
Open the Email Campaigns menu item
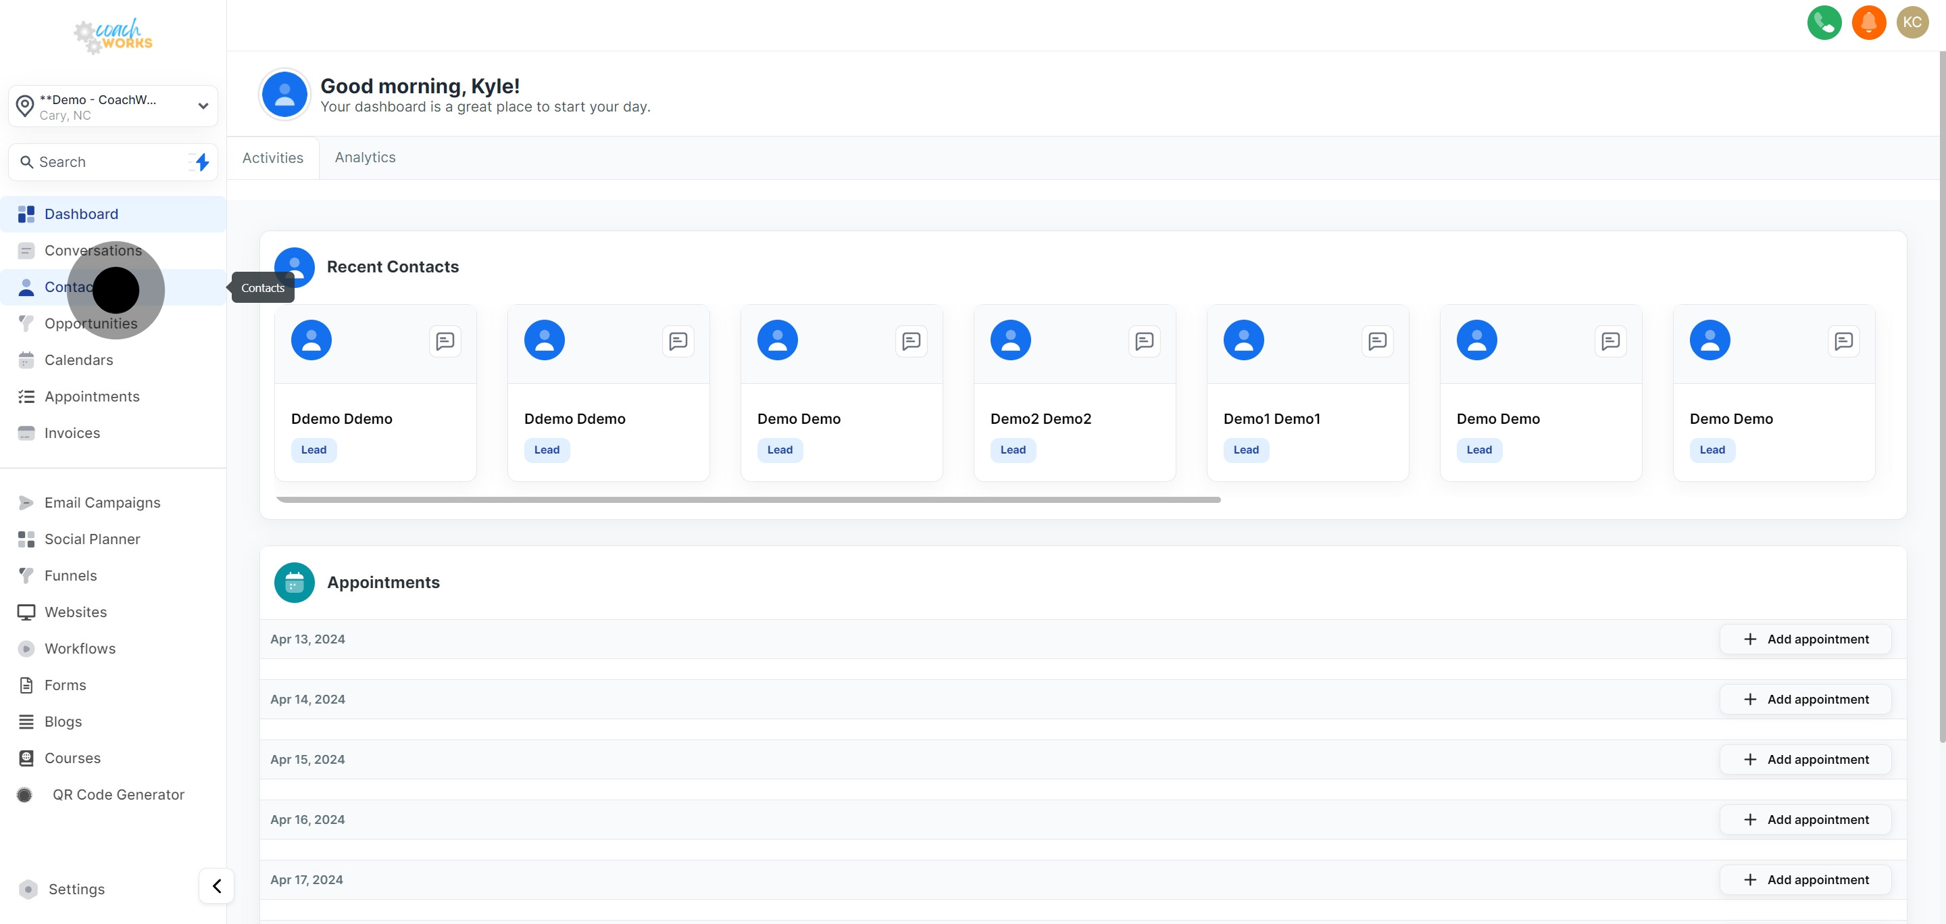tap(102, 502)
